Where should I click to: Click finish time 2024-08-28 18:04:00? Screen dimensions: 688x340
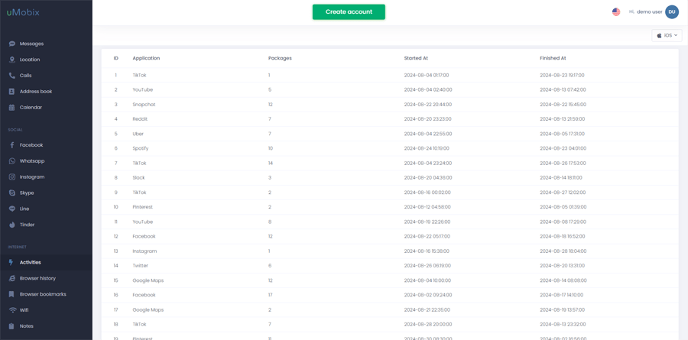[x=563, y=251]
